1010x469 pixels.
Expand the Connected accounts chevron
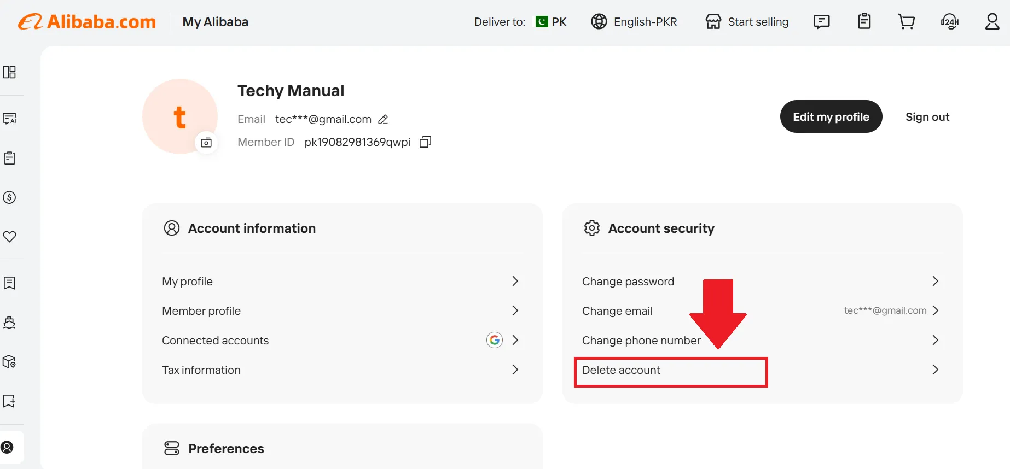tap(515, 340)
